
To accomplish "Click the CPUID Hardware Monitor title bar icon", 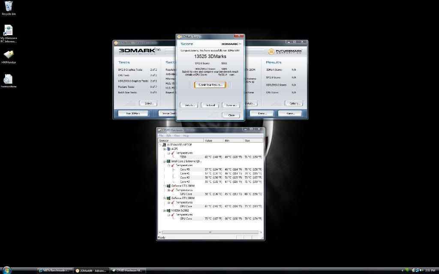I will [159, 130].
